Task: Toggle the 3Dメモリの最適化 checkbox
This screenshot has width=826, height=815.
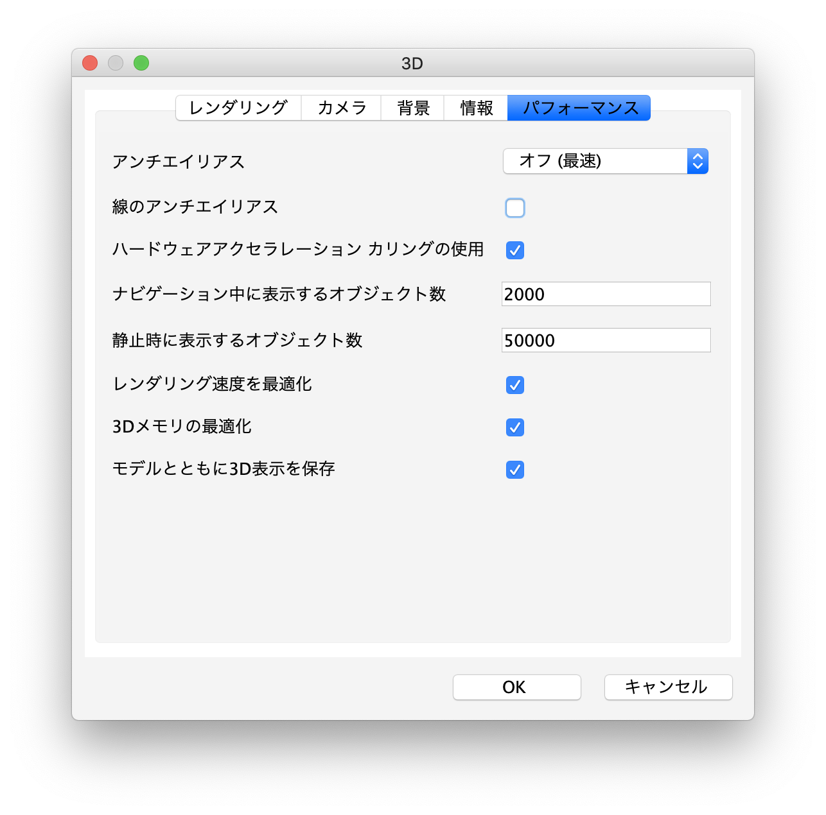Action: (x=515, y=427)
